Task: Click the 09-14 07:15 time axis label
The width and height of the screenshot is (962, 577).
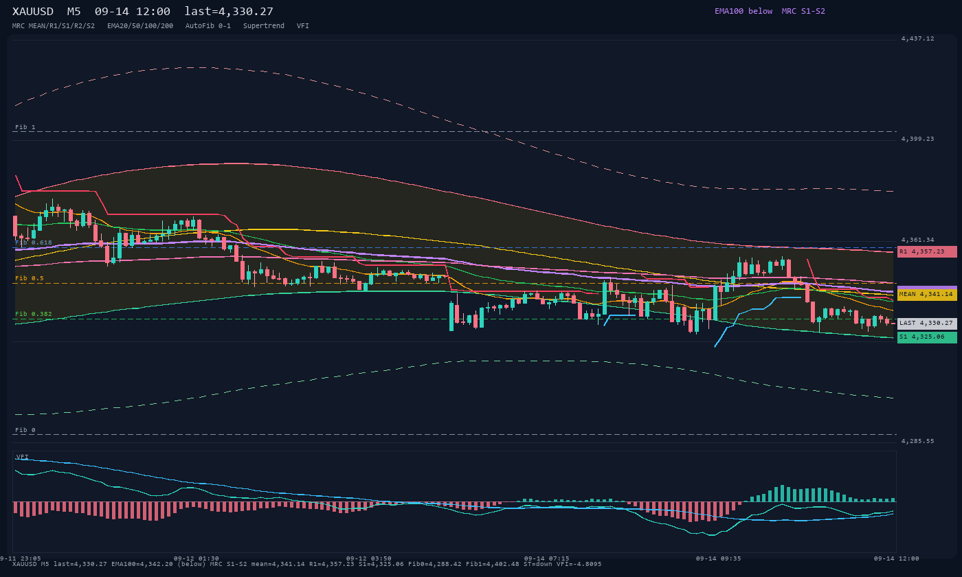Action: [x=547, y=558]
